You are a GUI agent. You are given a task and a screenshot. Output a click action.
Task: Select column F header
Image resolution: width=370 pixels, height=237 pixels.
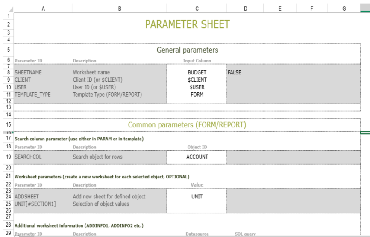(x=311, y=9)
